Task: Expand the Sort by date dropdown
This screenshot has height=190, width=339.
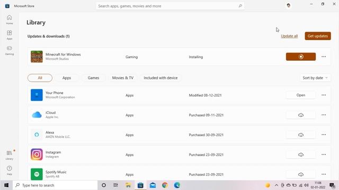Action: point(315,78)
